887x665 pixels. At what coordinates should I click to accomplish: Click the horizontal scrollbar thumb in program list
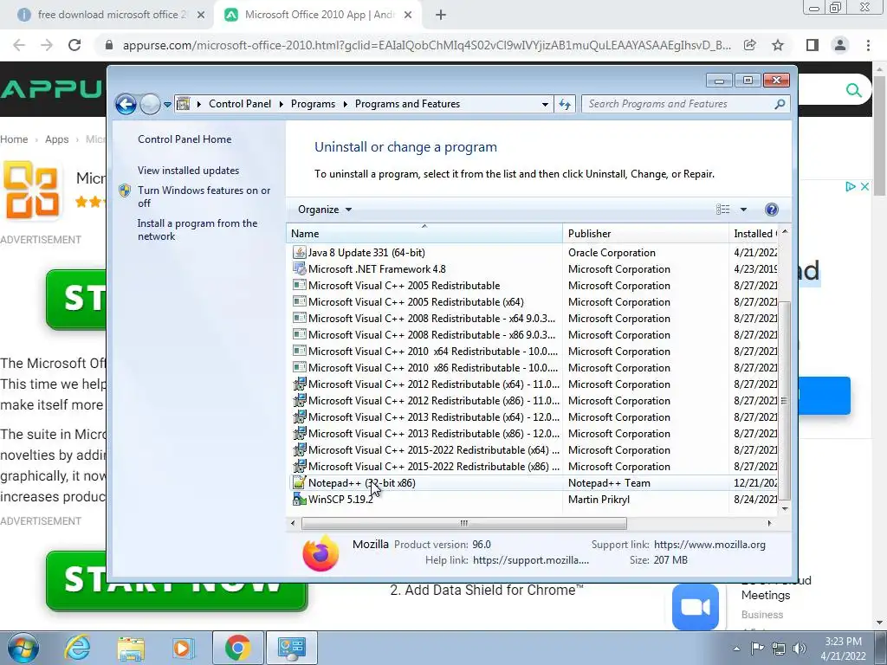tap(464, 523)
